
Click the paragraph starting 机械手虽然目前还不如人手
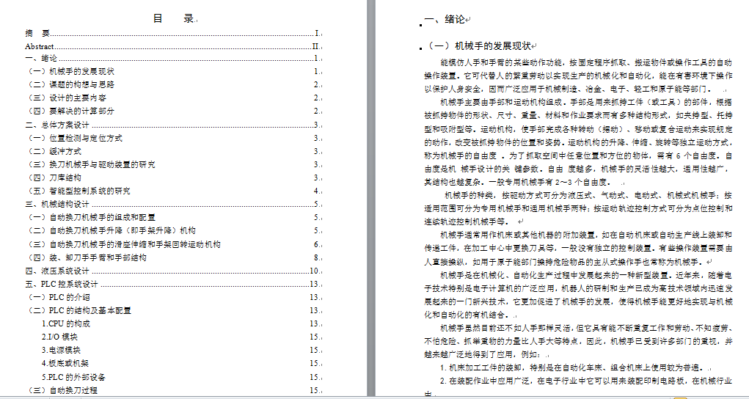click(578, 341)
